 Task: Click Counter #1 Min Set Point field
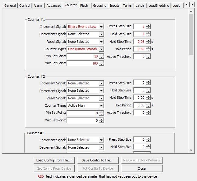[x=83, y=56]
